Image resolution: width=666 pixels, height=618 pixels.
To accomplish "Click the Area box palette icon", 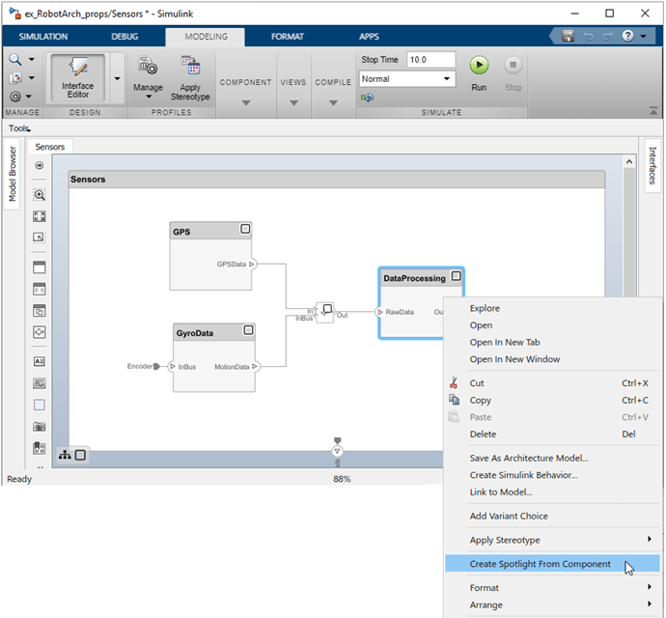I will (39, 405).
